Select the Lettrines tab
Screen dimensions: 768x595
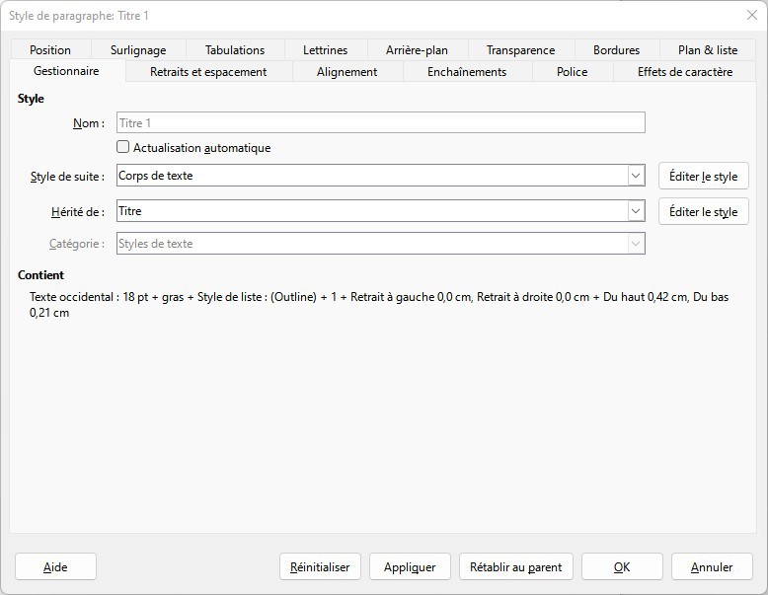pos(325,50)
